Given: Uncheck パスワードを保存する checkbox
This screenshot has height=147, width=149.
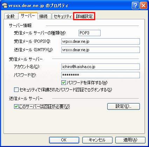Looking at the screenshot, I should 63,83.
